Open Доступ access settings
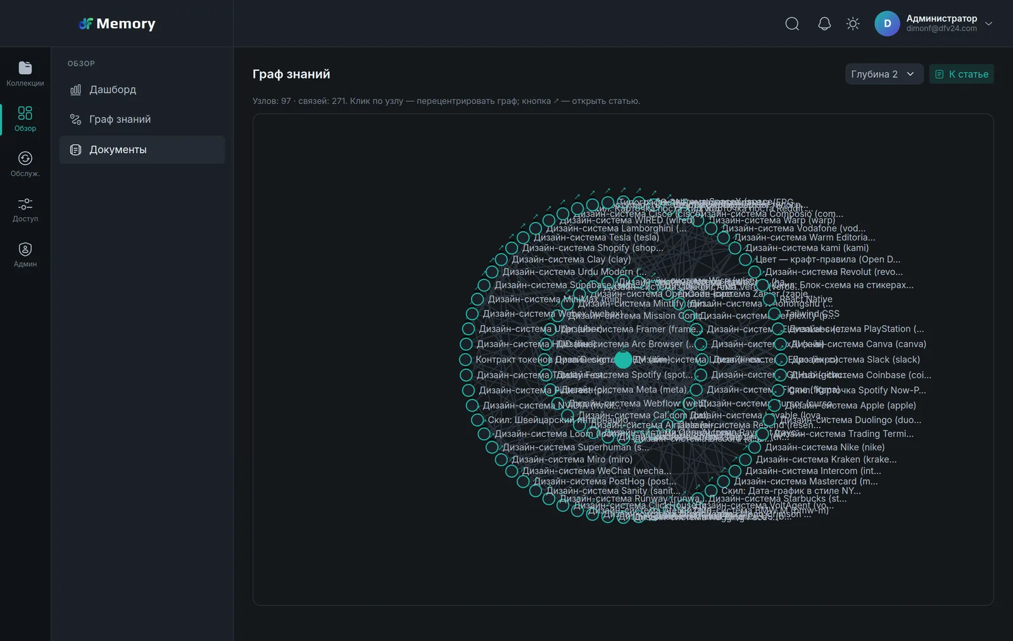The height and width of the screenshot is (641, 1013). 25,209
